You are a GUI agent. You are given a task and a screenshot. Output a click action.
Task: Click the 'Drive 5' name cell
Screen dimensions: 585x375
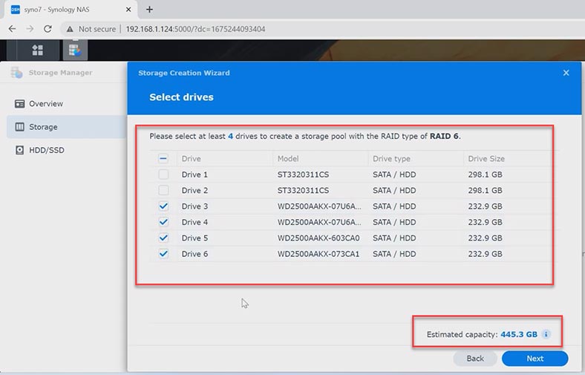[195, 238]
